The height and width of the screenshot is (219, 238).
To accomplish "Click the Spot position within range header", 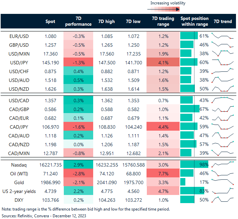I will click(194, 21).
